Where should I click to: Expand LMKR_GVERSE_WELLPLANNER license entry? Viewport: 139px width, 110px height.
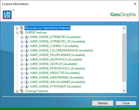22,82
